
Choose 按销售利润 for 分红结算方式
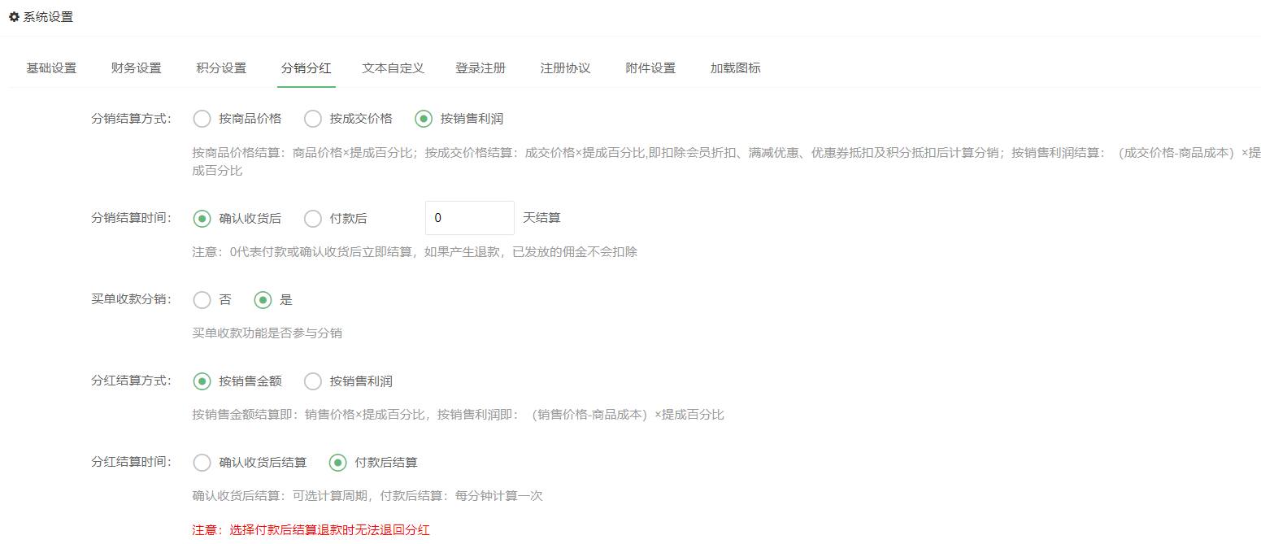tap(313, 381)
